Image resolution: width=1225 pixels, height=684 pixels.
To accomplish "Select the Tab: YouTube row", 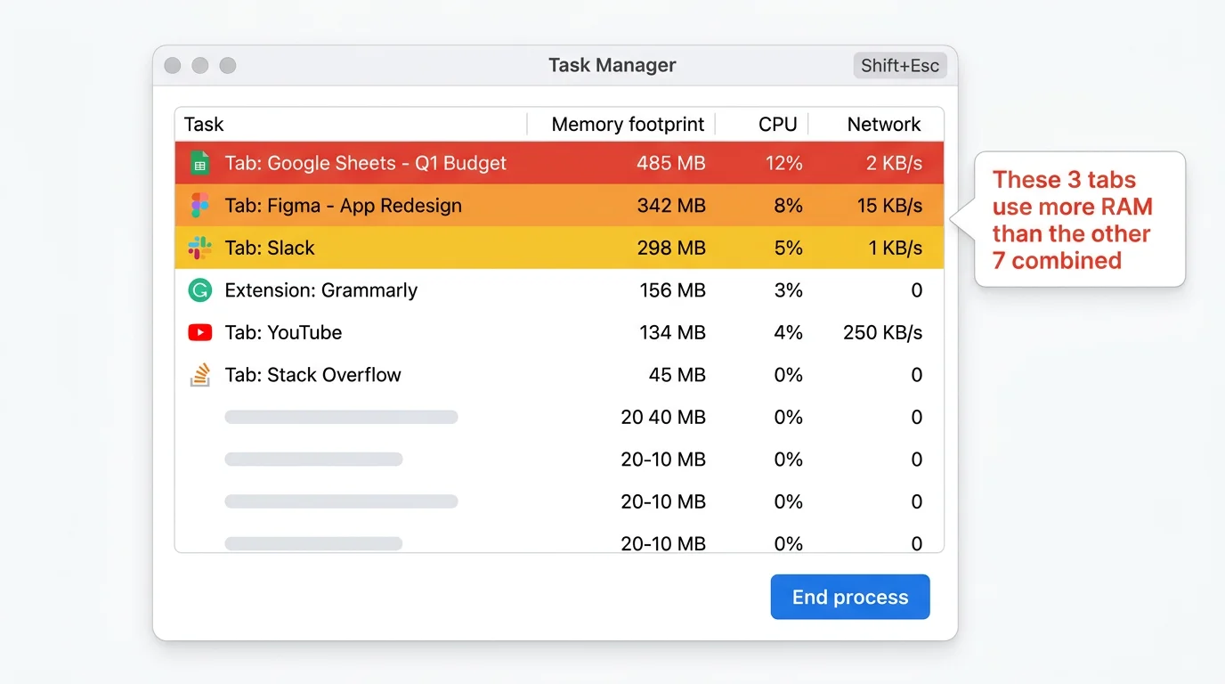I will [445, 332].
